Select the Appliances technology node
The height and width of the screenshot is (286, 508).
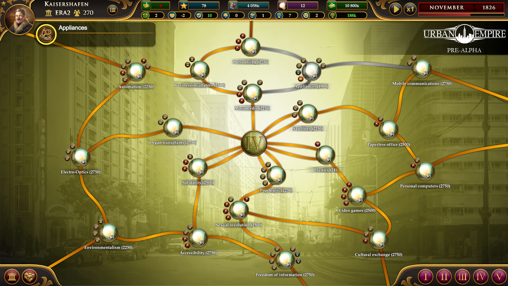(311, 71)
